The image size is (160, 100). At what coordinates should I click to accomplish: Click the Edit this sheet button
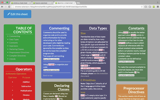pyautogui.click(x=17, y=14)
